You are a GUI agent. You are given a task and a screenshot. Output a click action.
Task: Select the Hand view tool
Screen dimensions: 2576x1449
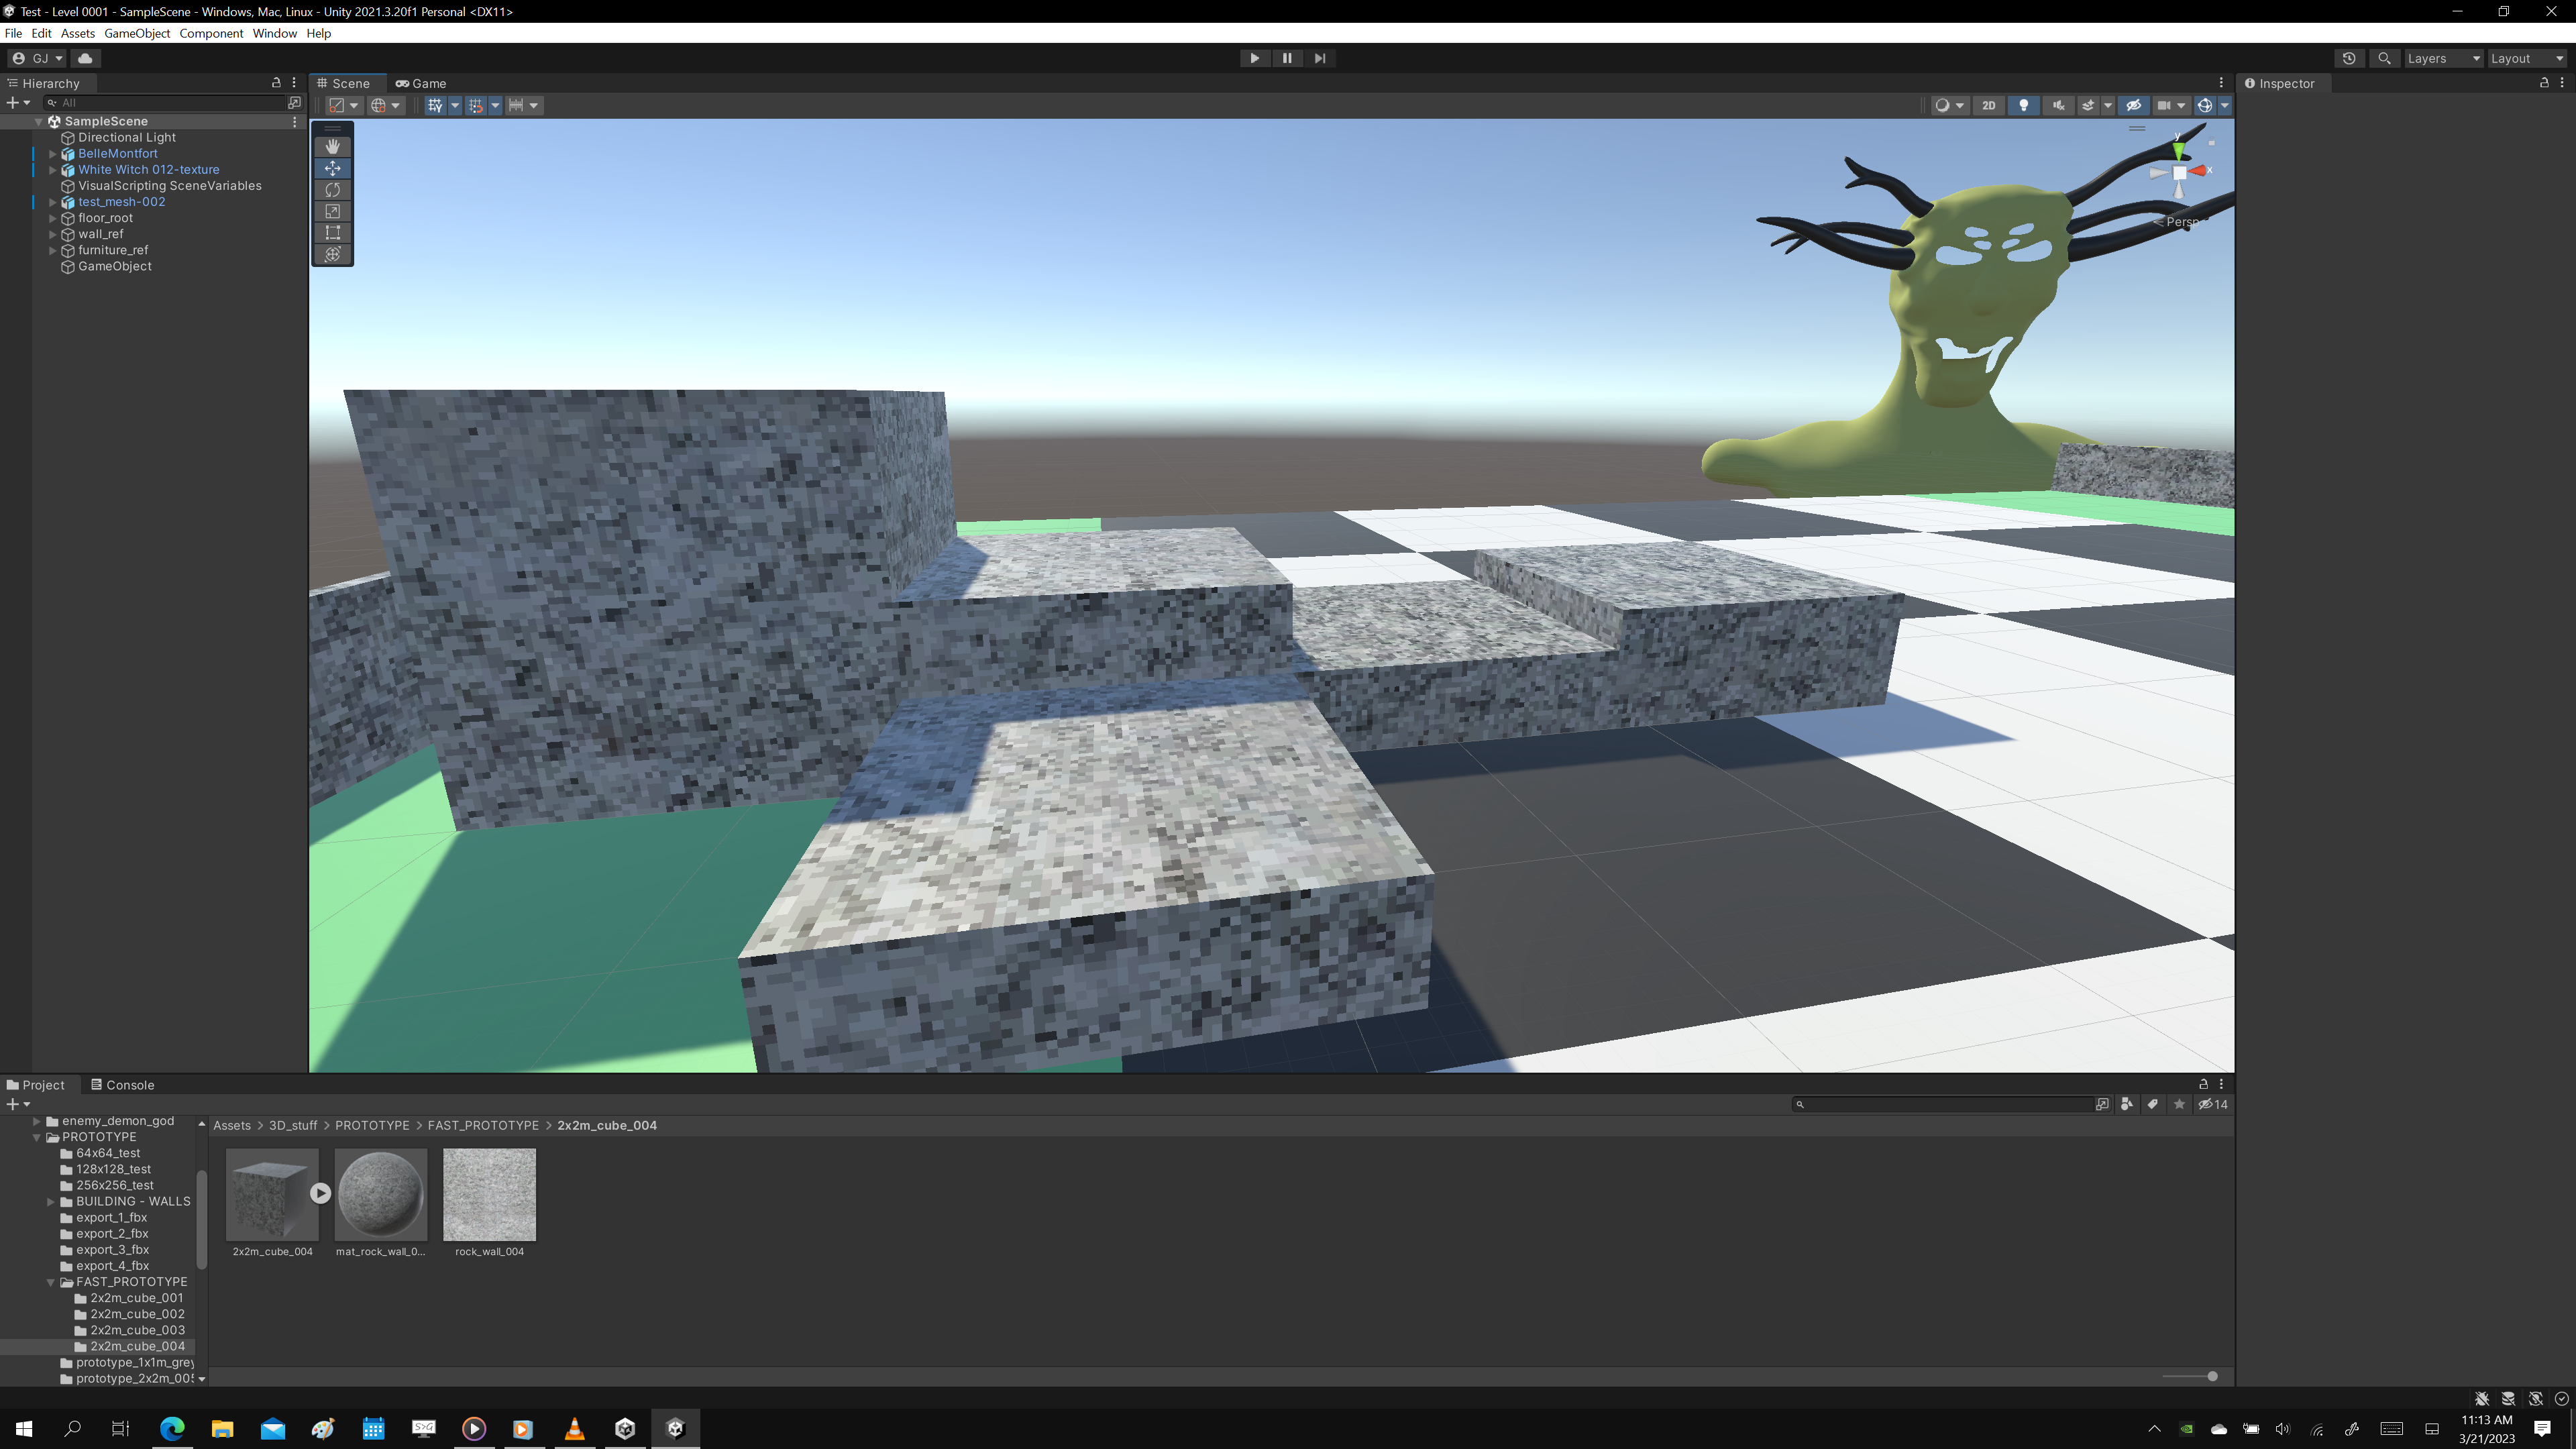[x=333, y=146]
